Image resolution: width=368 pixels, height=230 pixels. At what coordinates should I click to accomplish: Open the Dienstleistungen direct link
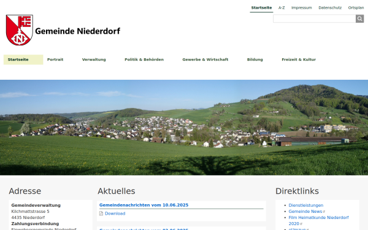tap(306, 205)
